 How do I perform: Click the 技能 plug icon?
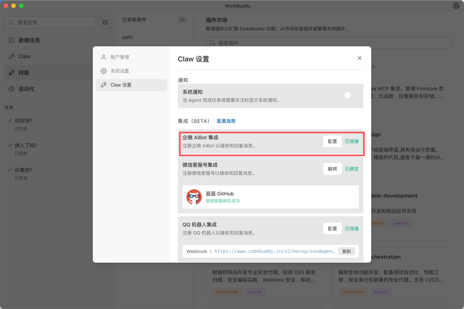click(x=12, y=72)
